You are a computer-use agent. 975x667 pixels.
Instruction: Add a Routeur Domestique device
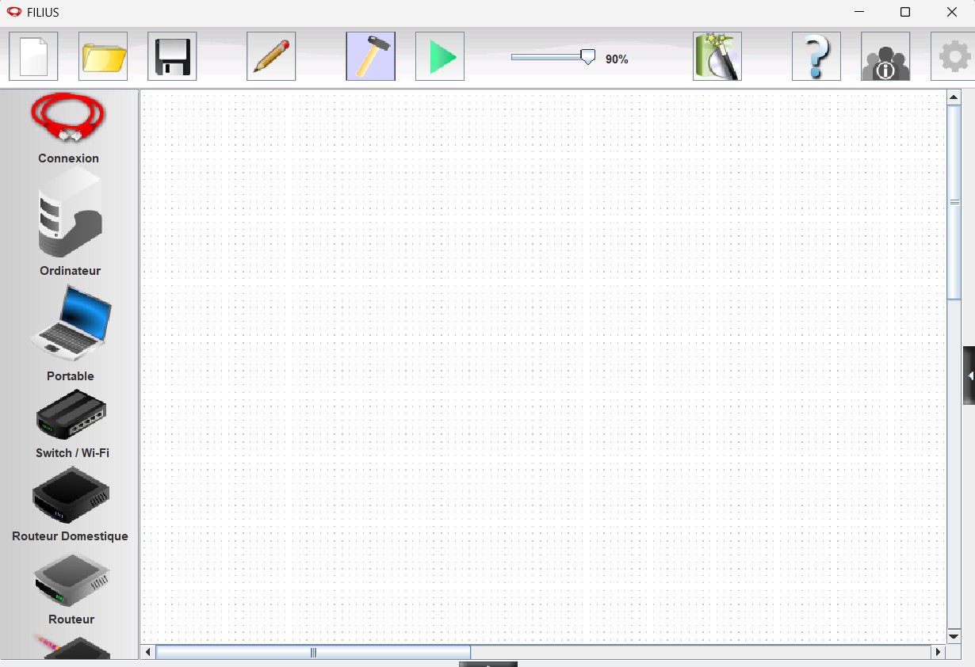coord(70,495)
